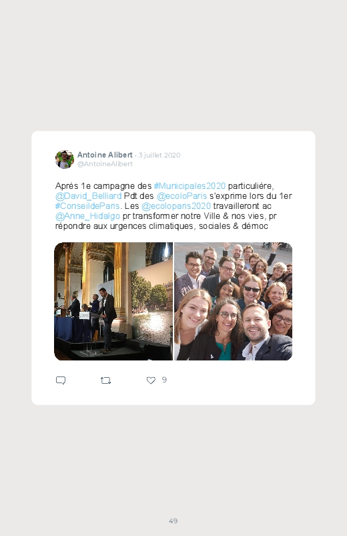347x536 pixels.
Task: Like the tweet with the heart icon
Action: click(x=151, y=380)
